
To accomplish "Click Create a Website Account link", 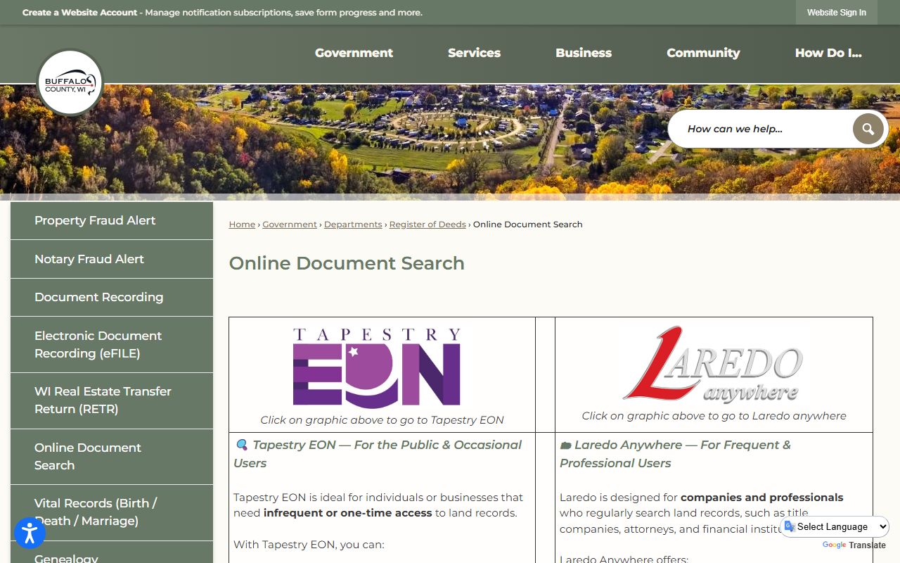I will pos(79,13).
